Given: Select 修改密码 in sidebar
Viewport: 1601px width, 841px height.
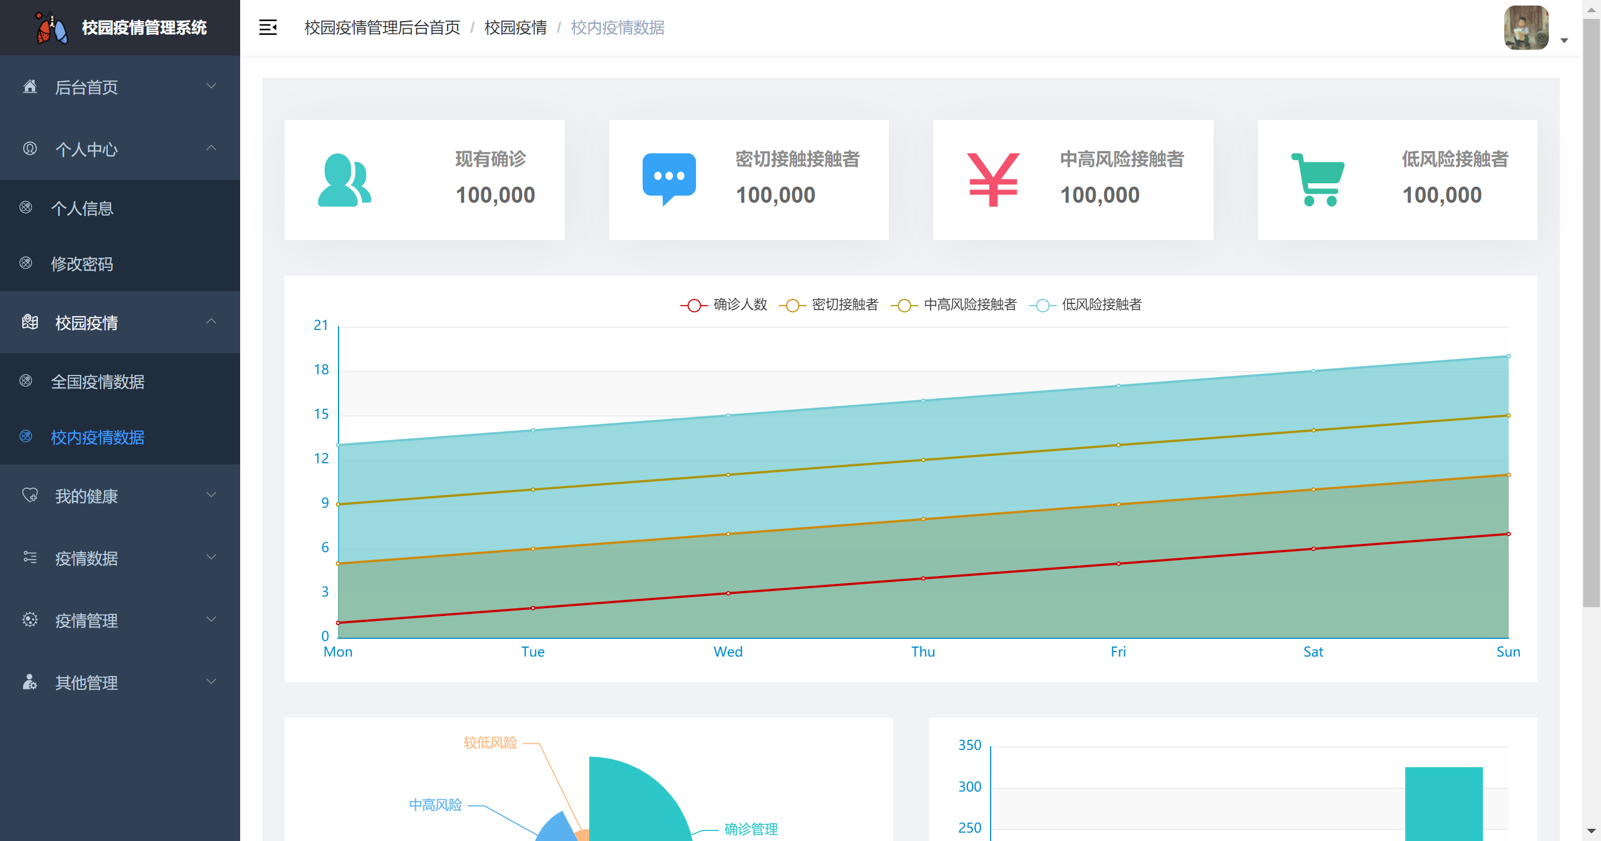Looking at the screenshot, I should click(82, 263).
